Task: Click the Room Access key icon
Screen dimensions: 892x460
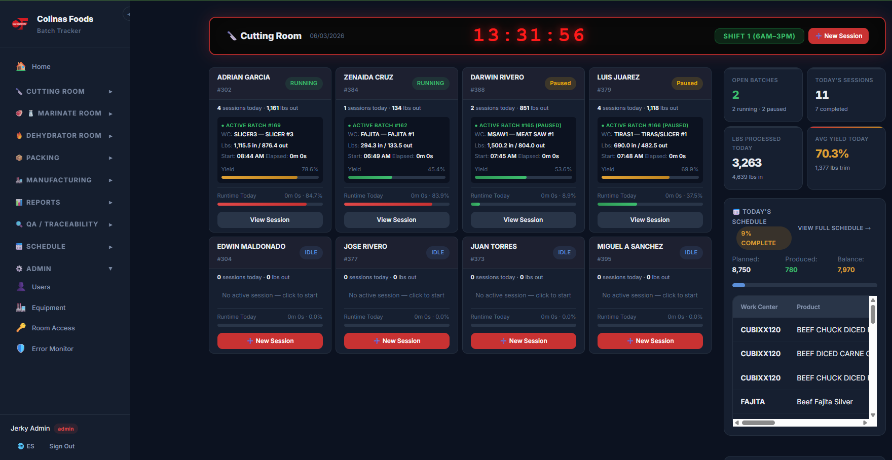Action: pyautogui.click(x=21, y=328)
